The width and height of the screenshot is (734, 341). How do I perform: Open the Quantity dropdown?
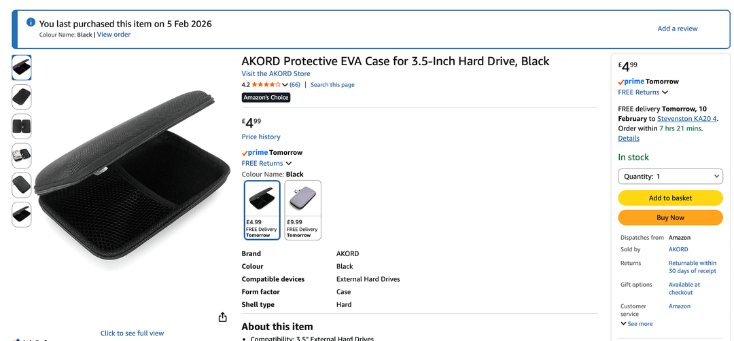point(670,177)
